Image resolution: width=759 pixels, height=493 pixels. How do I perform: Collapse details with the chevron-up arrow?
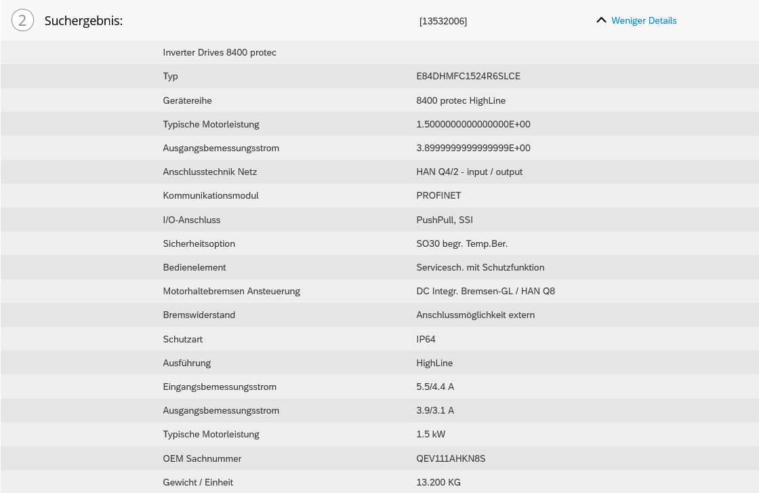tap(601, 20)
